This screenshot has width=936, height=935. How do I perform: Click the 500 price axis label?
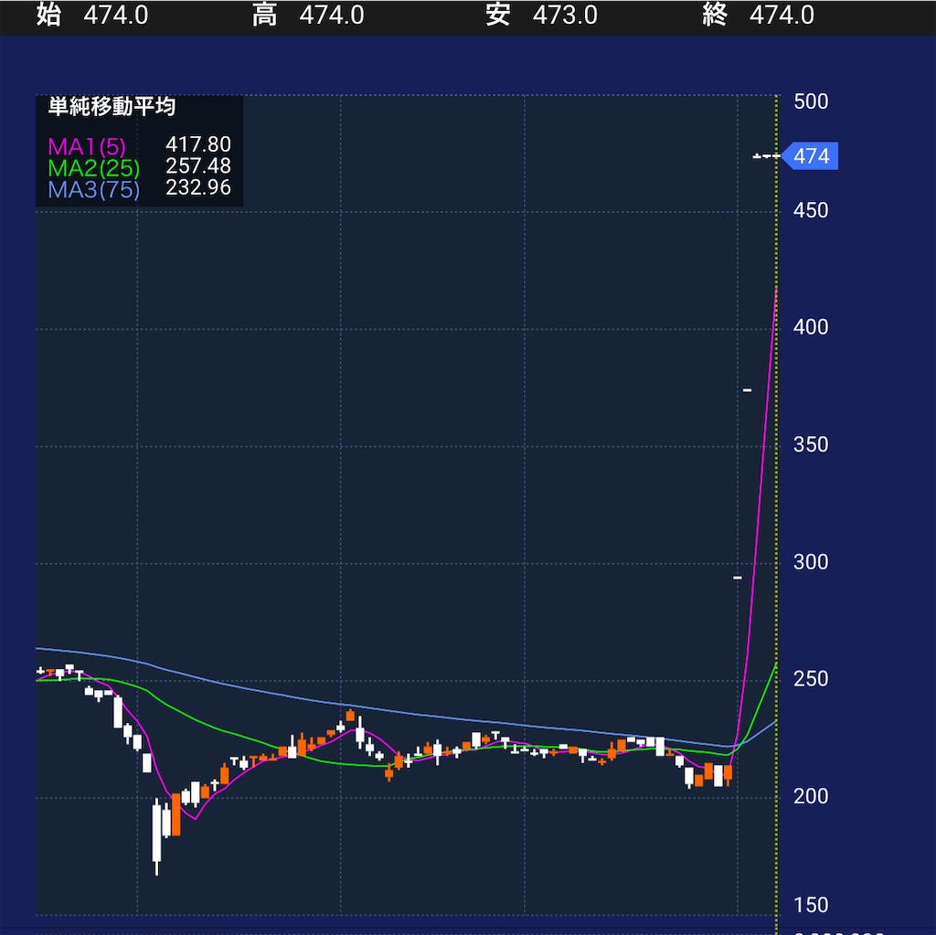tap(811, 101)
